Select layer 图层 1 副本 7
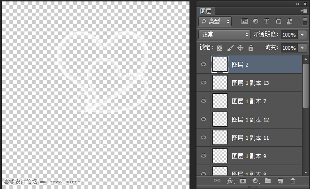This screenshot has width=310, height=189. (x=250, y=101)
